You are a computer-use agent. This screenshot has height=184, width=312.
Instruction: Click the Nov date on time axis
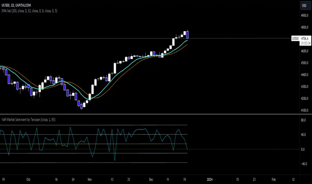(90, 179)
